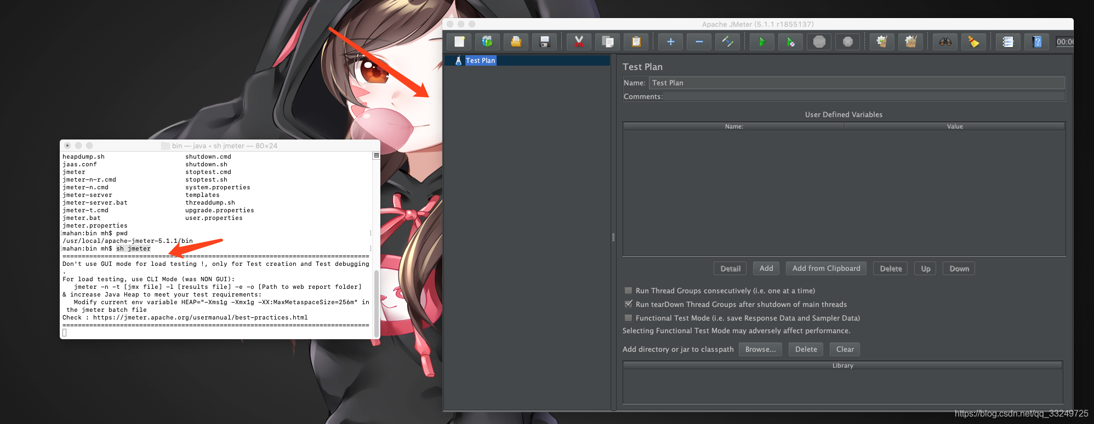Screen dimensions: 1094x424
Task: Click 'user.properties' in terminal listing
Action: click(214, 218)
